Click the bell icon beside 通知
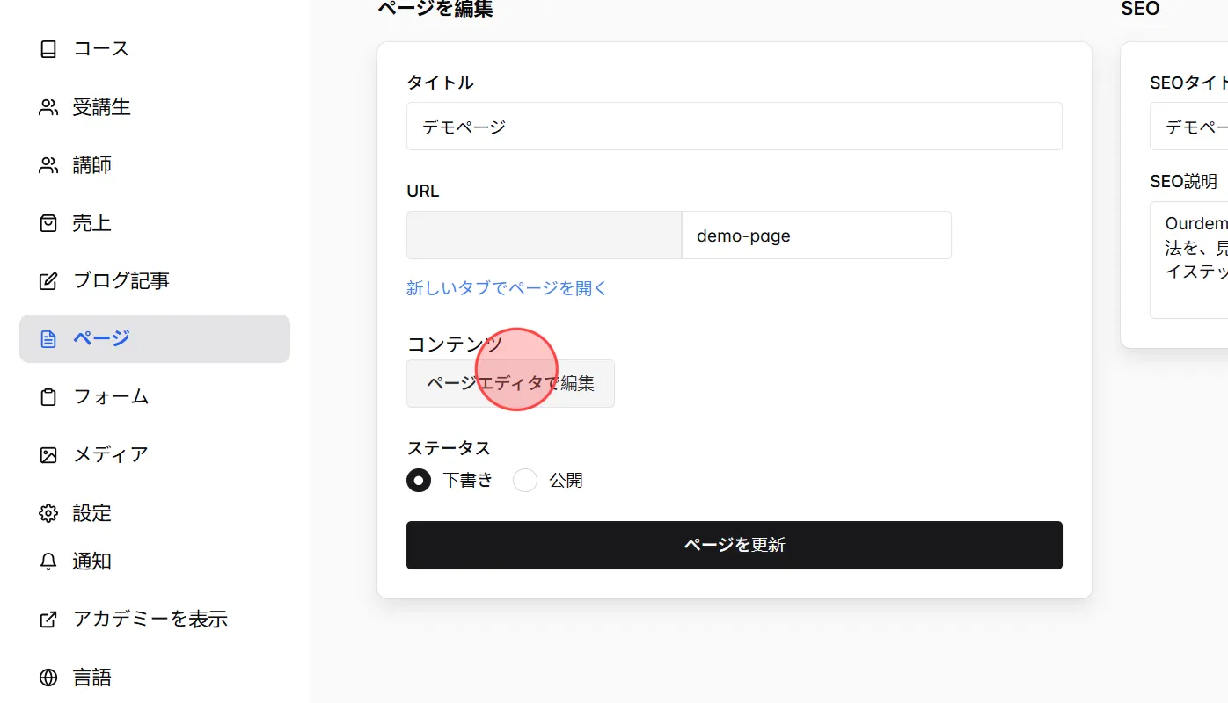 click(48, 562)
